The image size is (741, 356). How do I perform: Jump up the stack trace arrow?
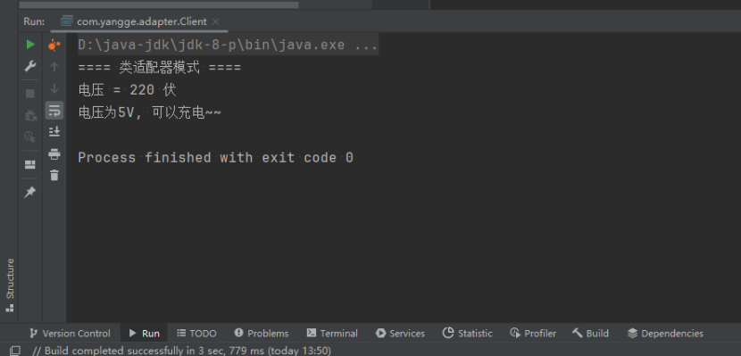click(x=54, y=67)
